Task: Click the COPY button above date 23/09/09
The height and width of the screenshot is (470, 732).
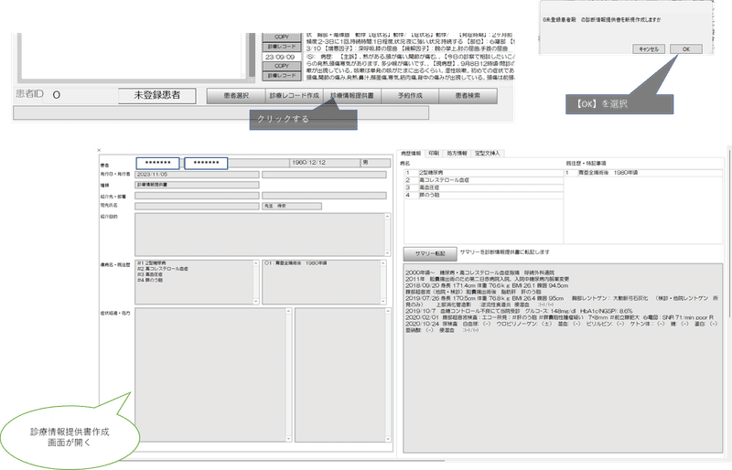Action: tap(282, 37)
